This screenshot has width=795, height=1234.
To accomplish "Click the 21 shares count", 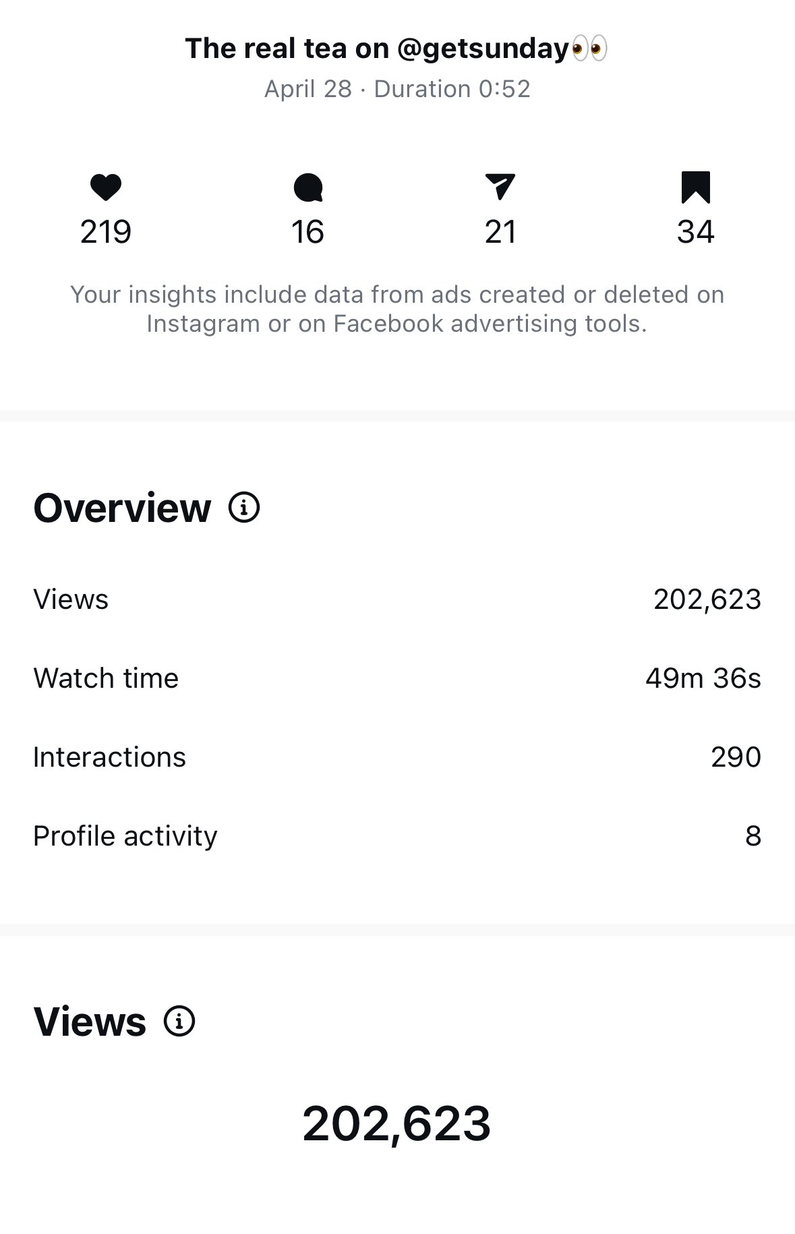I will (x=500, y=232).
